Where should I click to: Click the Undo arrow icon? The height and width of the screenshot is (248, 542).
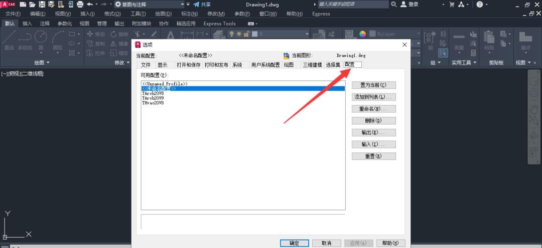90,4
